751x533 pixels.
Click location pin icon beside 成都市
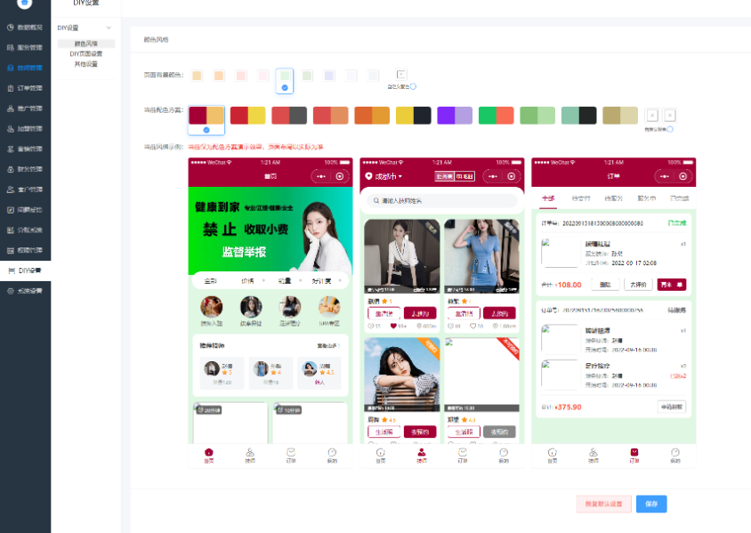(x=368, y=176)
